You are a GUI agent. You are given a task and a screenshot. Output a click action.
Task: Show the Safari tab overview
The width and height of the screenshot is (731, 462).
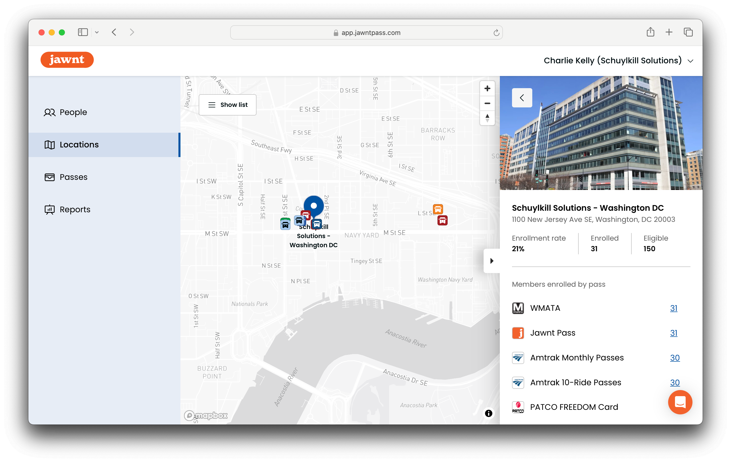tap(688, 32)
